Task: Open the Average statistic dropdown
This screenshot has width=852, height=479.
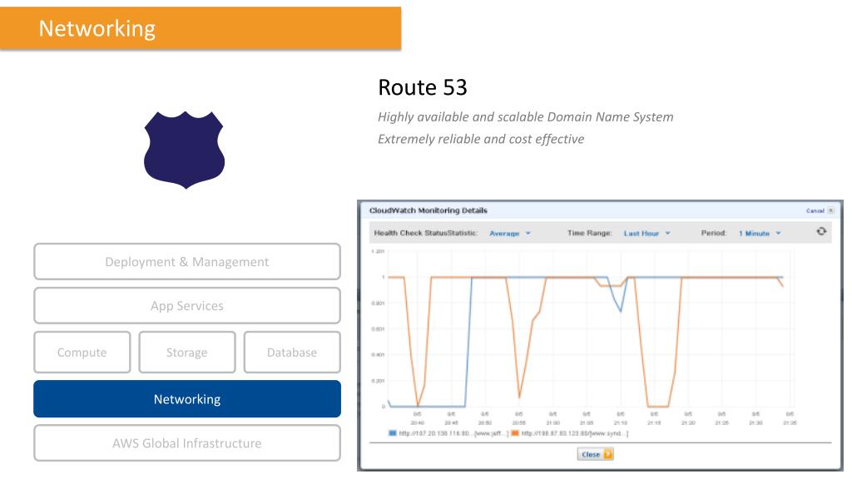Action: click(510, 234)
